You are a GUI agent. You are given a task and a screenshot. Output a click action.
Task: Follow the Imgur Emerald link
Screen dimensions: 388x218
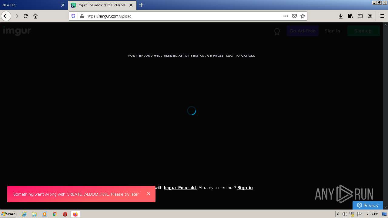coord(180,188)
